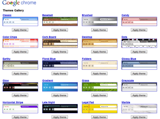This screenshot has height=119, width=160.
Task: Apply the Glow theme
Action: [20, 95]
